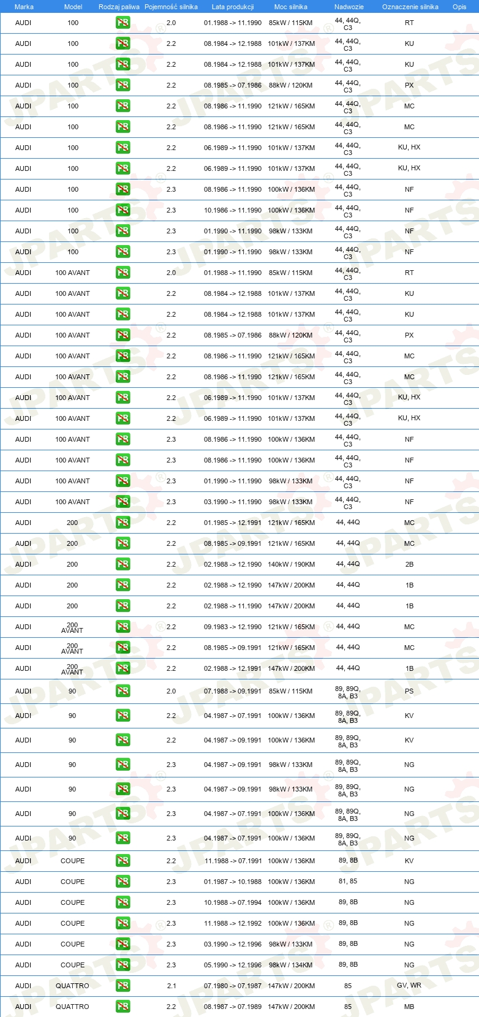This screenshot has width=479, height=1017.
Task: Click the Nadwozie column header
Action: 349,7
